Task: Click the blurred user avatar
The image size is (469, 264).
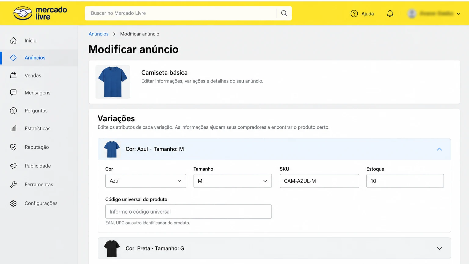Action: coord(412,13)
